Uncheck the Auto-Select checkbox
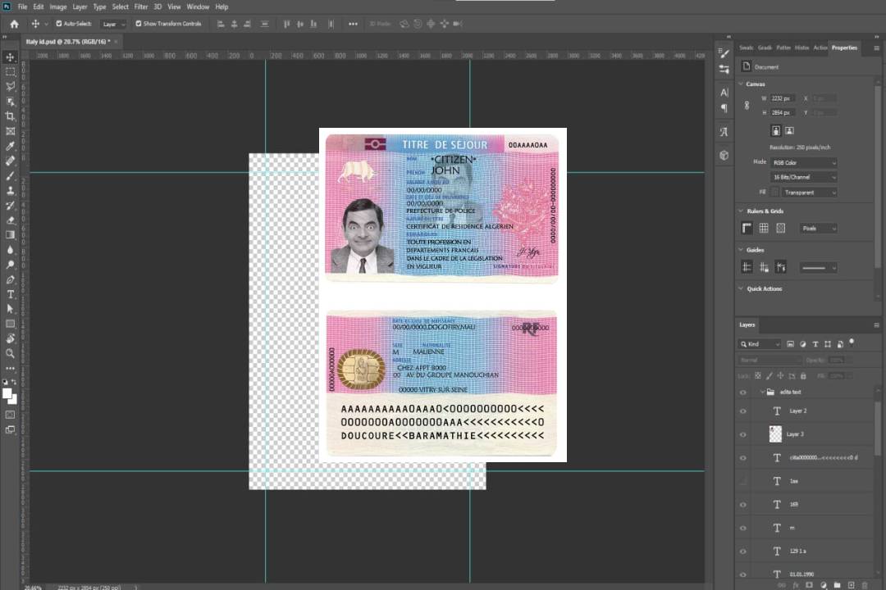 point(57,24)
